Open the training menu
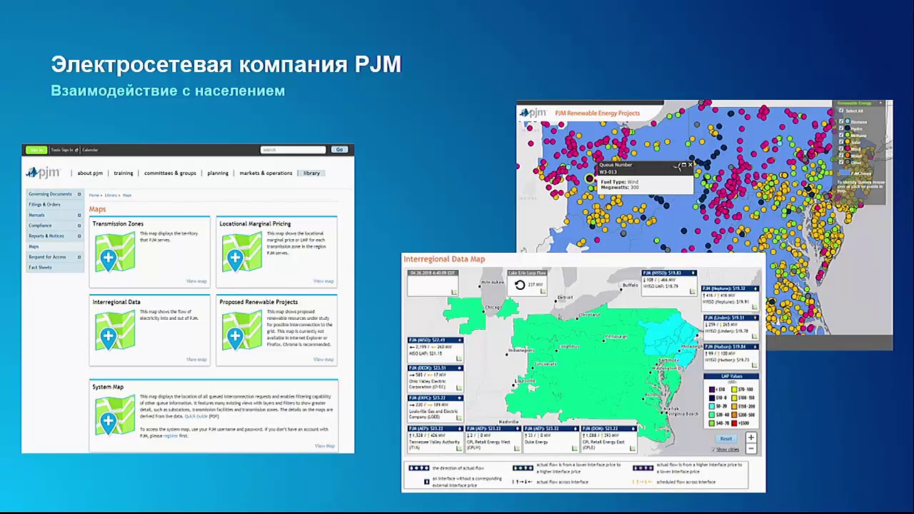This screenshot has width=914, height=514. [x=124, y=173]
